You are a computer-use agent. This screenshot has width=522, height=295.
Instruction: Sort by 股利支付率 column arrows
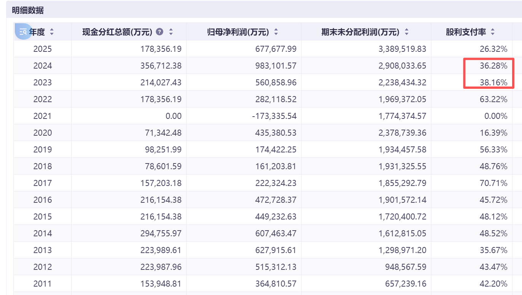(493, 32)
